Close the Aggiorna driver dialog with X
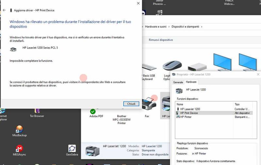 click(x=138, y=3)
